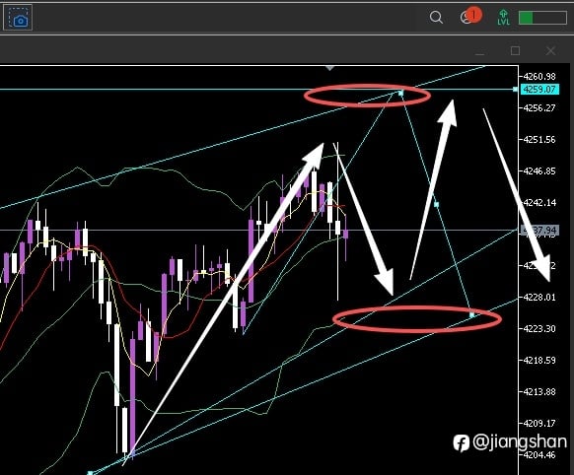574x475 pixels.
Task: Select trendline anchor point inside lower red ellipse
Action: tap(471, 314)
